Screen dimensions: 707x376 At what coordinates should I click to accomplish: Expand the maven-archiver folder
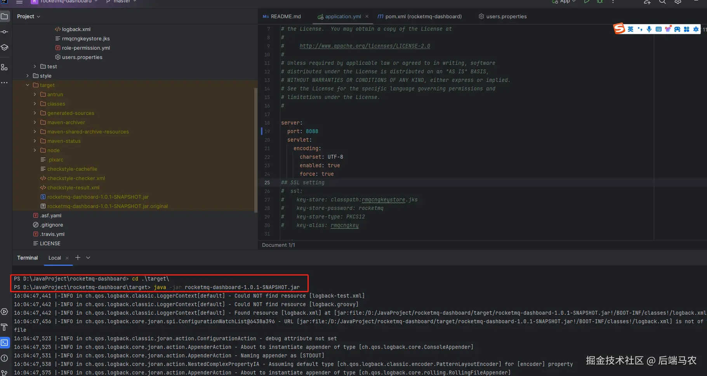tap(35, 122)
